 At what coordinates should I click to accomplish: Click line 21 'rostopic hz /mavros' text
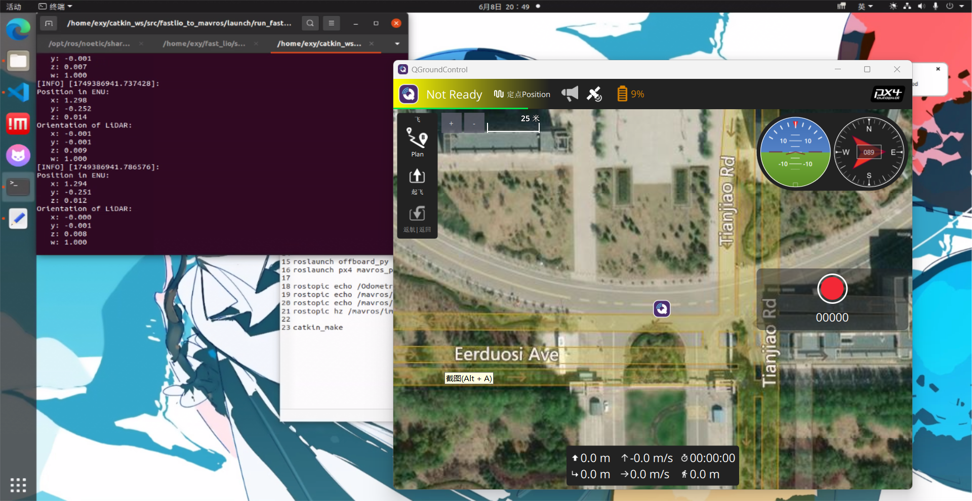pyautogui.click(x=343, y=311)
